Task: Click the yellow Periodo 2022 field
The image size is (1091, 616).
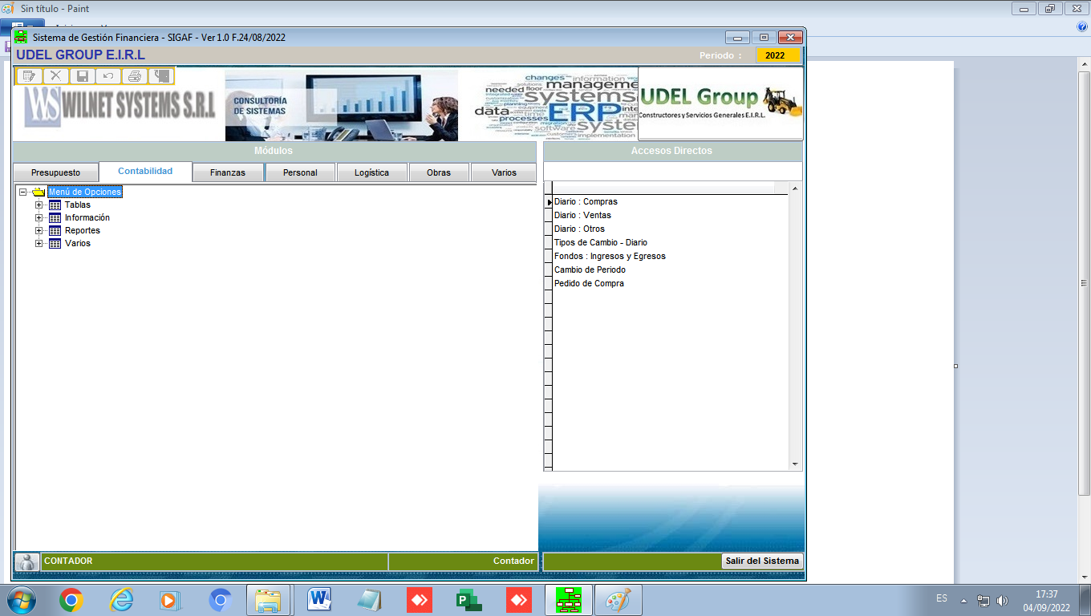Action: (776, 55)
